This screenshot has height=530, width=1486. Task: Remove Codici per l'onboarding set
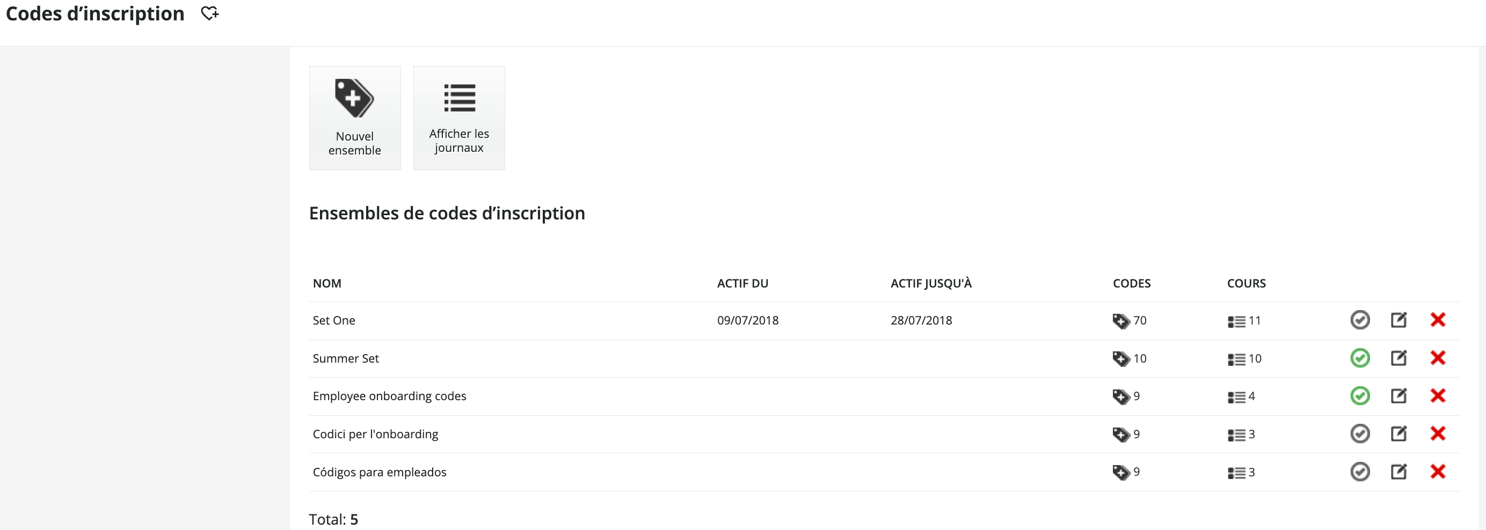coord(1438,433)
